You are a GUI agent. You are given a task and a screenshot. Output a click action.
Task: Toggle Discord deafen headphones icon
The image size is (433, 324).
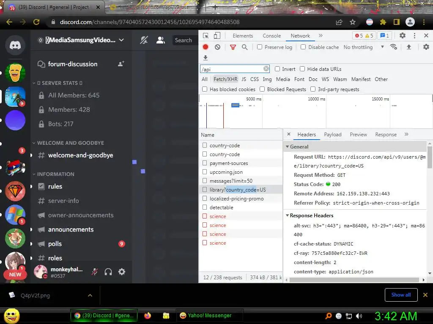[x=108, y=272]
